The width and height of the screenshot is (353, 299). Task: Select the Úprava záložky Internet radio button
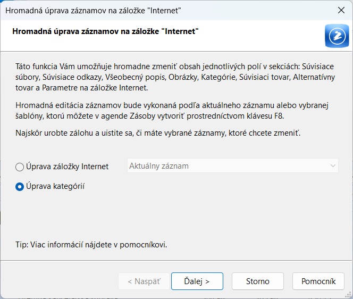coord(20,167)
